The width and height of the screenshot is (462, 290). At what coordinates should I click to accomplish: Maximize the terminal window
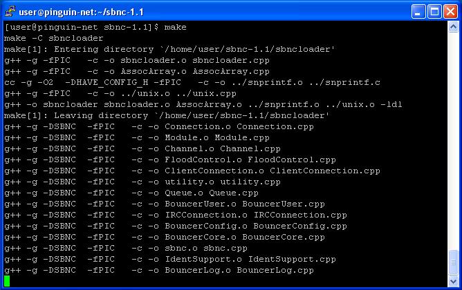[x=434, y=12]
